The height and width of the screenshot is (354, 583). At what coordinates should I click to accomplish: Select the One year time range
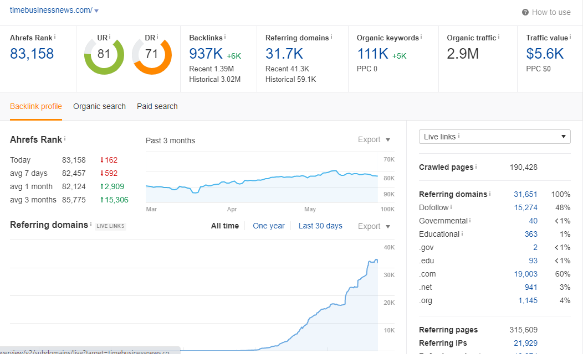[x=269, y=226]
